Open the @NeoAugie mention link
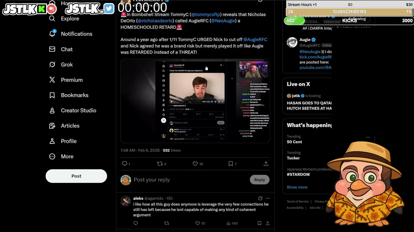This screenshot has height=232, width=414. (x=223, y=21)
